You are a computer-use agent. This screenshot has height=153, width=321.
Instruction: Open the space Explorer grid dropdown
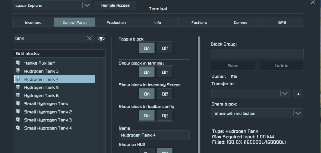87,5
